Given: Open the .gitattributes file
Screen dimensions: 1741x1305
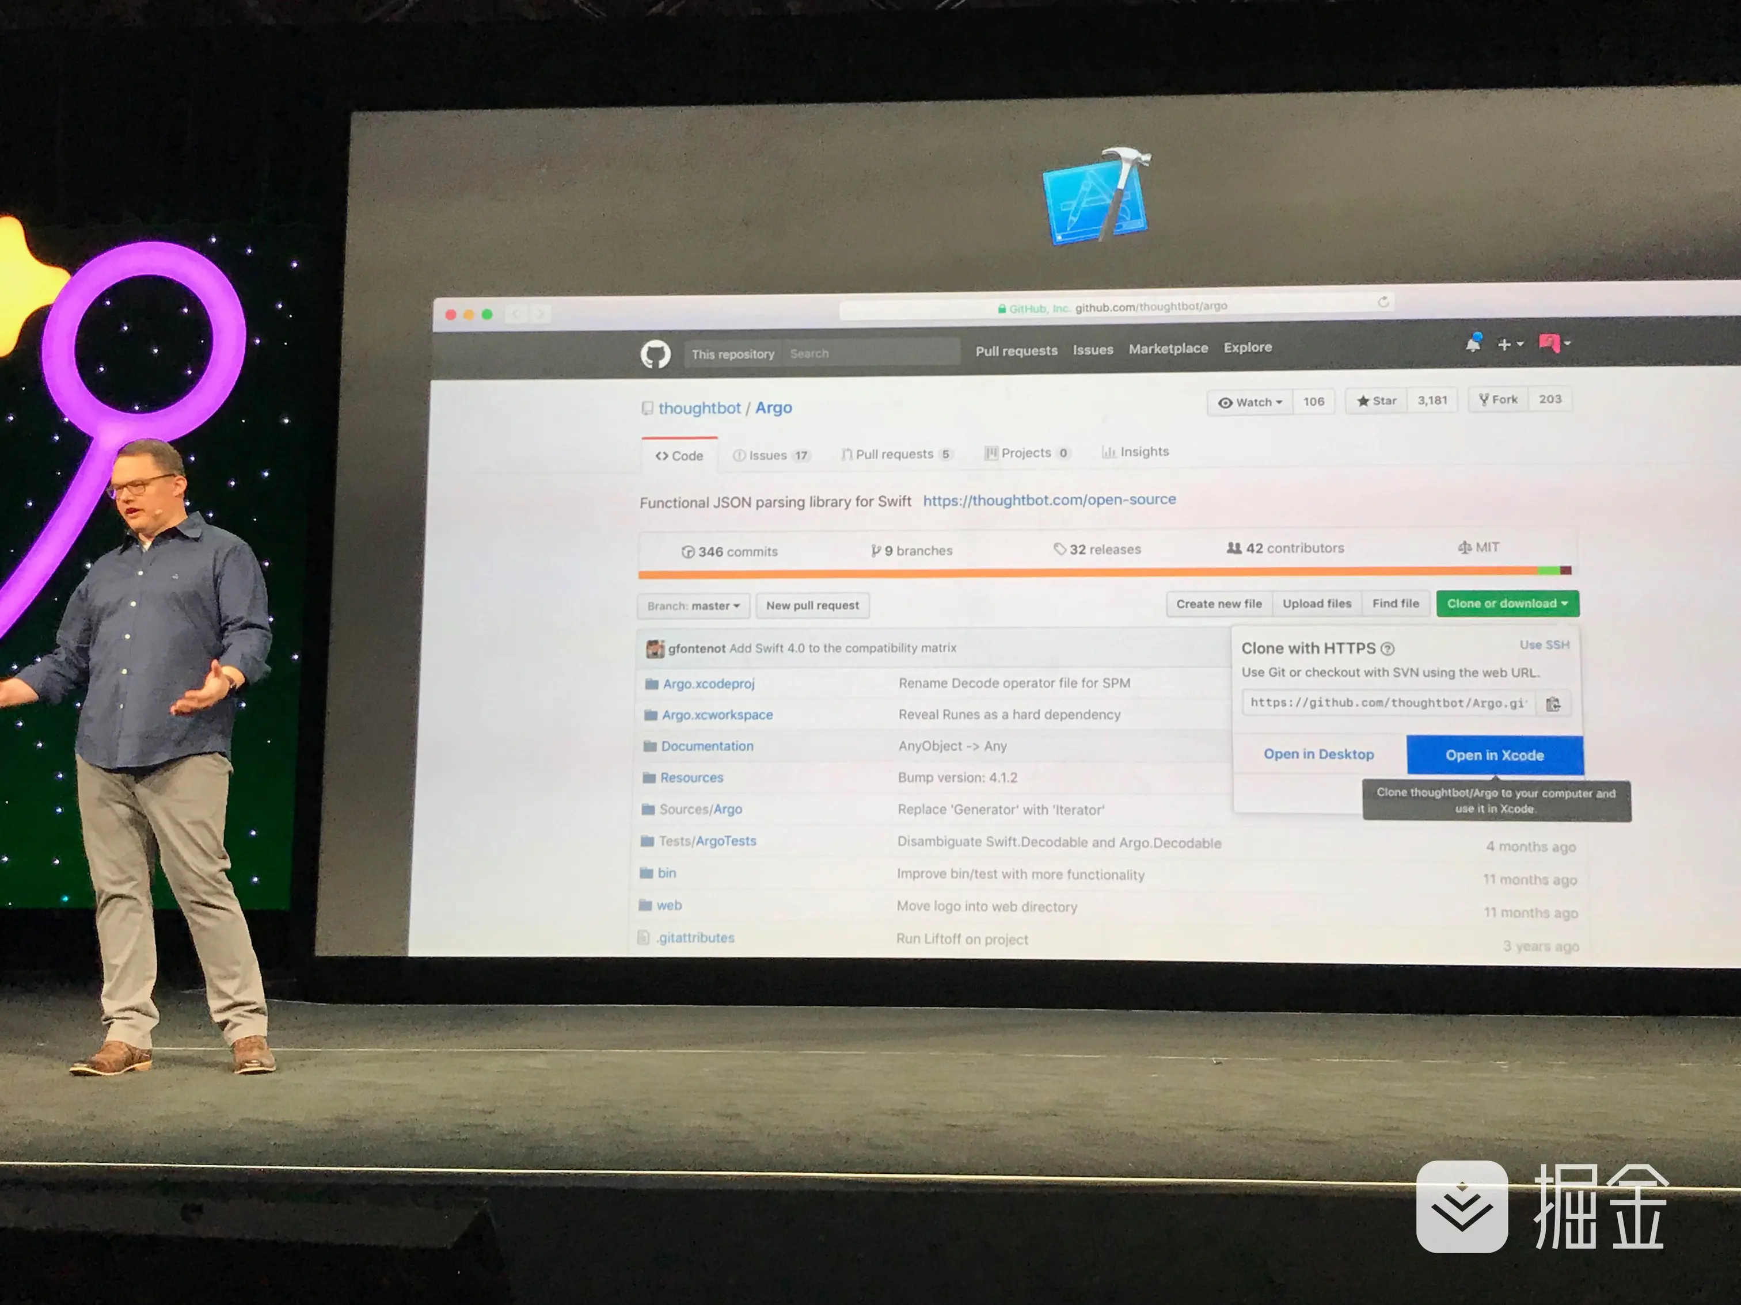Looking at the screenshot, I should coord(696,938).
